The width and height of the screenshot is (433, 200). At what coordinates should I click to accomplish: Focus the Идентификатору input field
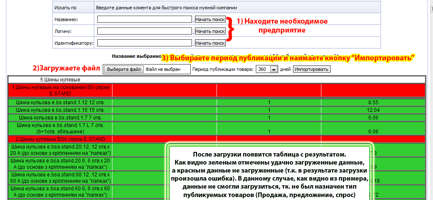click(145, 43)
